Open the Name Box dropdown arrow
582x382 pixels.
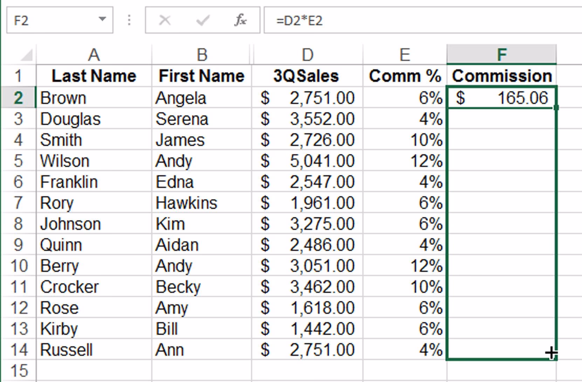pyautogui.click(x=102, y=20)
